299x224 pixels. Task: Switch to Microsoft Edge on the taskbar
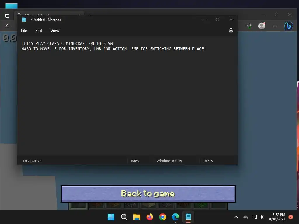click(x=175, y=217)
